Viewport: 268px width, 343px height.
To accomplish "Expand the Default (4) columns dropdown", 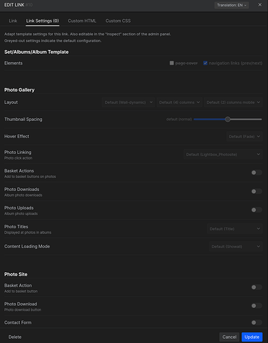I will 179,102.
